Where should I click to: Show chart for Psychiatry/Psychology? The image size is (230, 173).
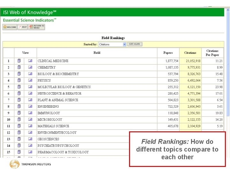point(30,145)
